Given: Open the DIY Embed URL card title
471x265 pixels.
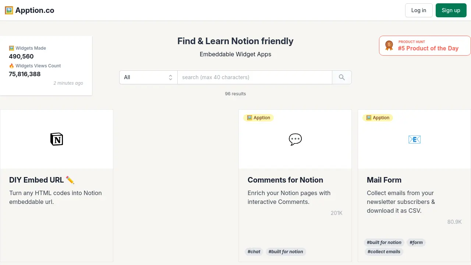Looking at the screenshot, I should [x=42, y=180].
